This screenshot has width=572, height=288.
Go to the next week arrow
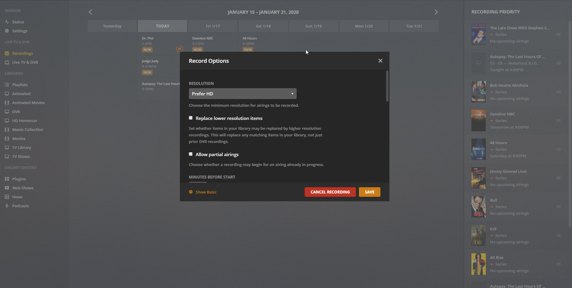click(x=436, y=12)
